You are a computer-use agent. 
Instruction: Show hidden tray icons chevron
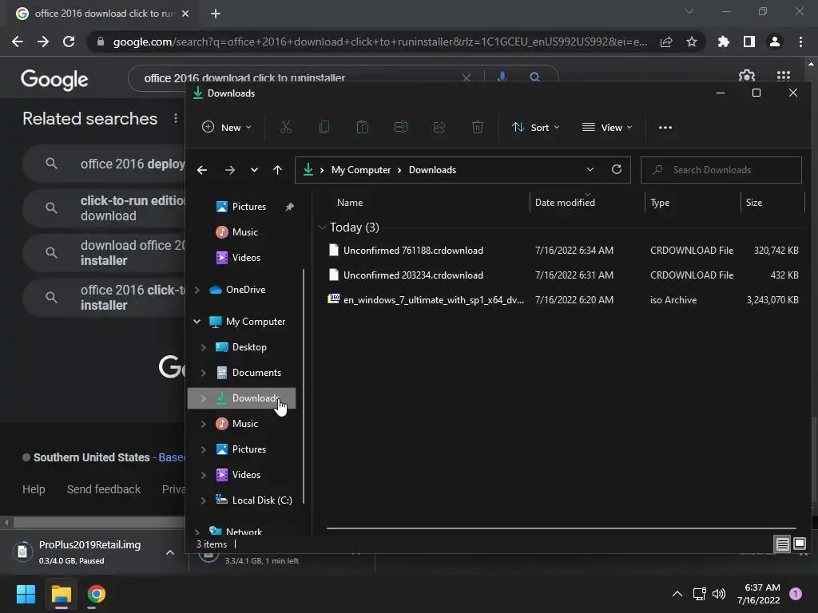click(677, 594)
